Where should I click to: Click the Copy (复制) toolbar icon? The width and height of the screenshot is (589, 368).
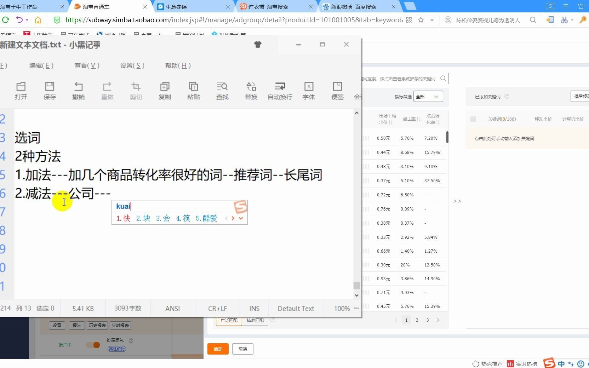coord(165,91)
